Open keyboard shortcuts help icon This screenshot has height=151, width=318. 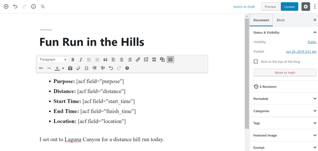click(127, 68)
